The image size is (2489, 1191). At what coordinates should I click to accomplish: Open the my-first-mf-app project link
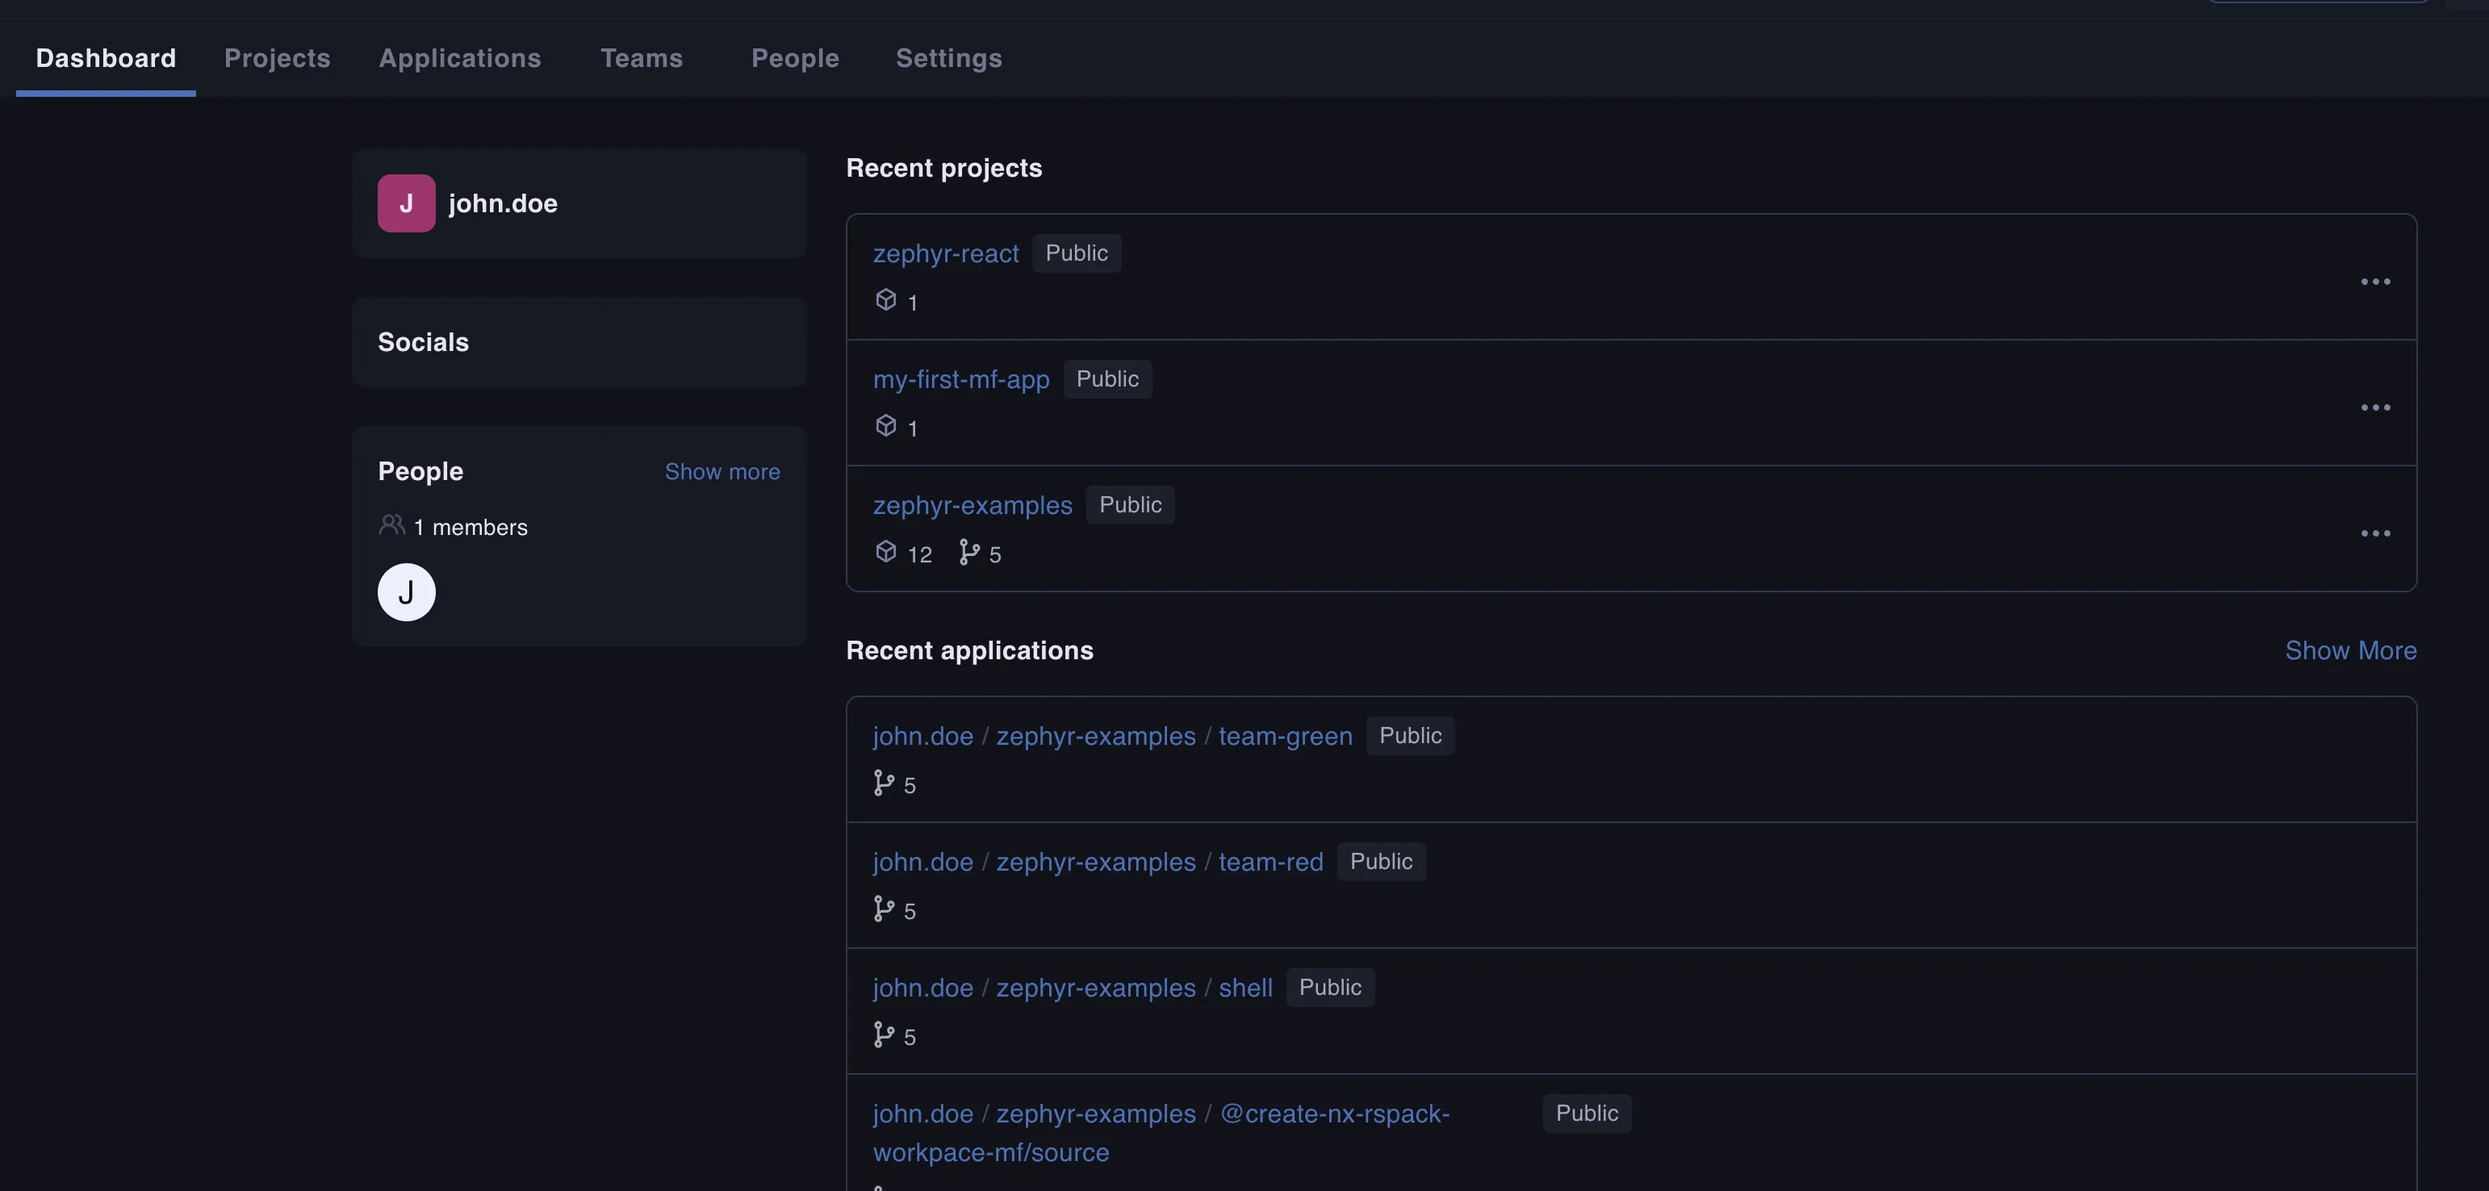click(960, 379)
